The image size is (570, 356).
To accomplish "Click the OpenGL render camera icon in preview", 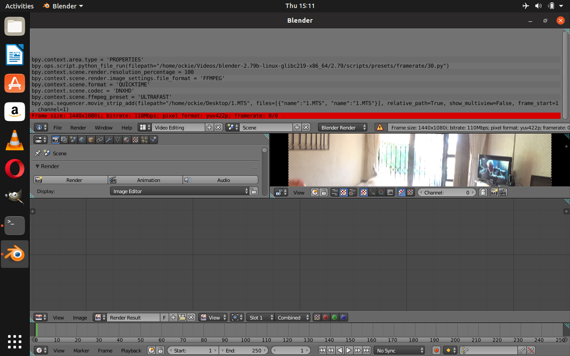I will [494, 193].
